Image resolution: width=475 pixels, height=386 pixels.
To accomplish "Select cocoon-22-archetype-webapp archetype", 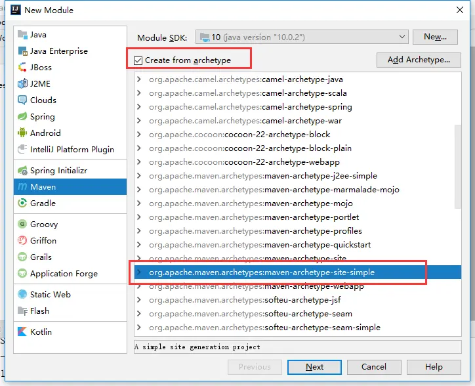I will click(297, 162).
